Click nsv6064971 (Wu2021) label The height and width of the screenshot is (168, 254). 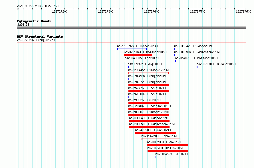pos(172,154)
